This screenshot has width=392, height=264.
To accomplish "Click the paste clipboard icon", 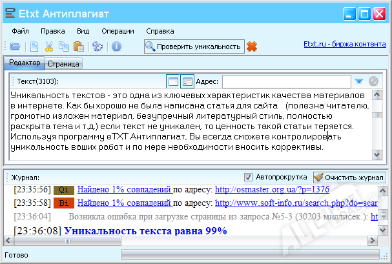I will (79, 46).
